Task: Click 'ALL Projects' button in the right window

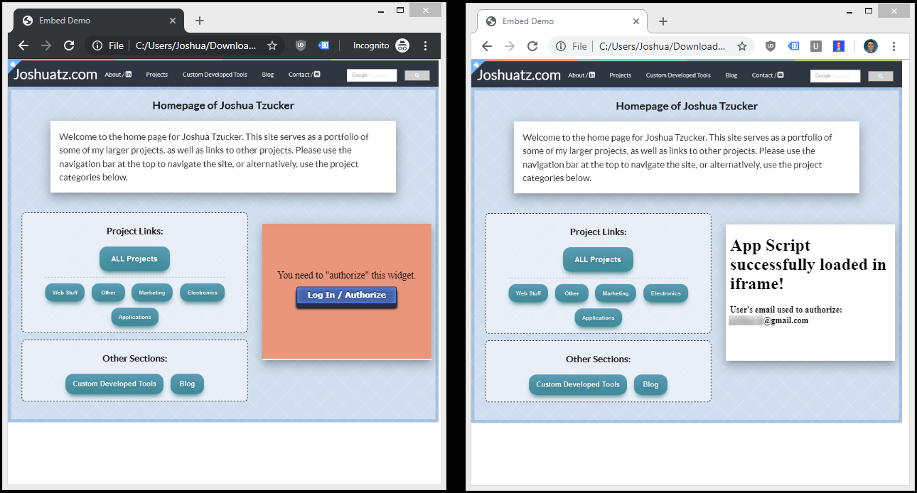Action: pos(598,259)
